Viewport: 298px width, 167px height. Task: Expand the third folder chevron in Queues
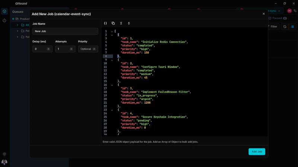[18, 37]
